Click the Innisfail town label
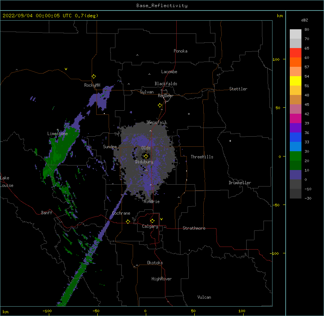Screen dimensions: 324x316 click(x=156, y=122)
